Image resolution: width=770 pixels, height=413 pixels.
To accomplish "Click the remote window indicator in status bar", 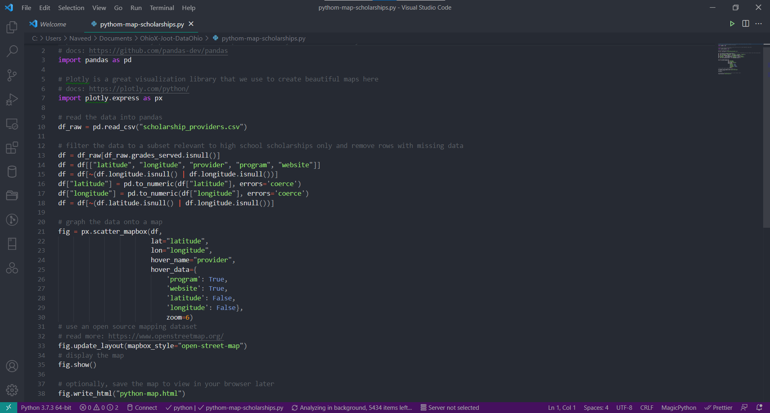I will click(x=8, y=407).
